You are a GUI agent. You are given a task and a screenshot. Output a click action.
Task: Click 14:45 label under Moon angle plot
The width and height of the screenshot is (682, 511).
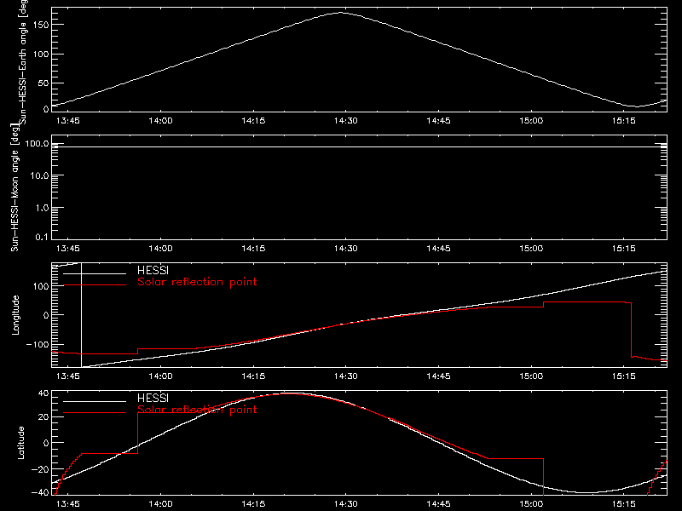(x=438, y=249)
